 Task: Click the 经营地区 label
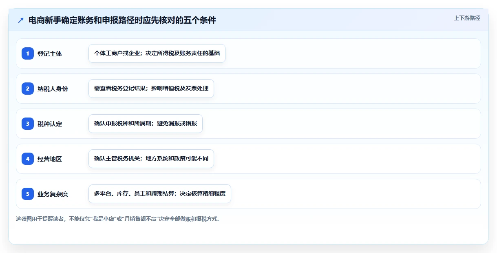click(50, 159)
